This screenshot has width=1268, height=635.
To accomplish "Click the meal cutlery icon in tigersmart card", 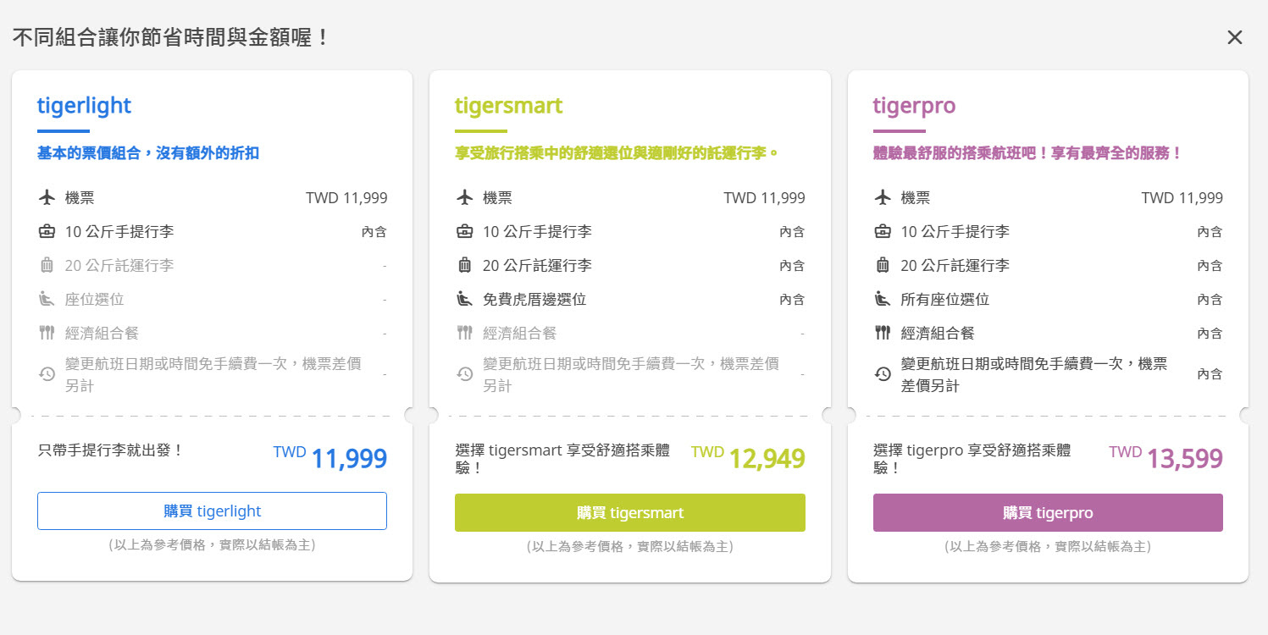I will (x=464, y=333).
